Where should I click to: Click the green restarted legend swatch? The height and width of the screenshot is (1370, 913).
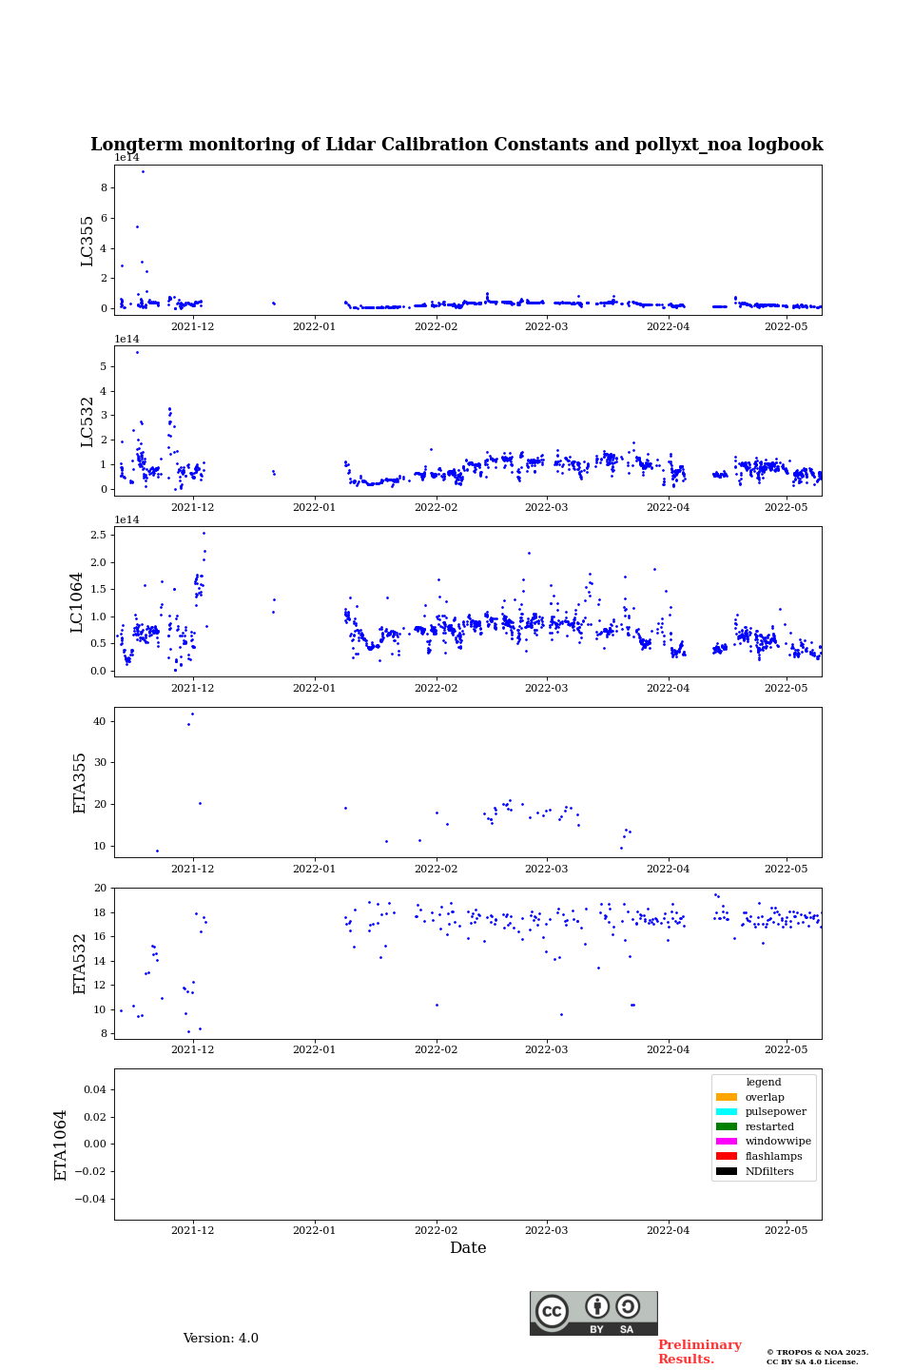pyautogui.click(x=727, y=1126)
